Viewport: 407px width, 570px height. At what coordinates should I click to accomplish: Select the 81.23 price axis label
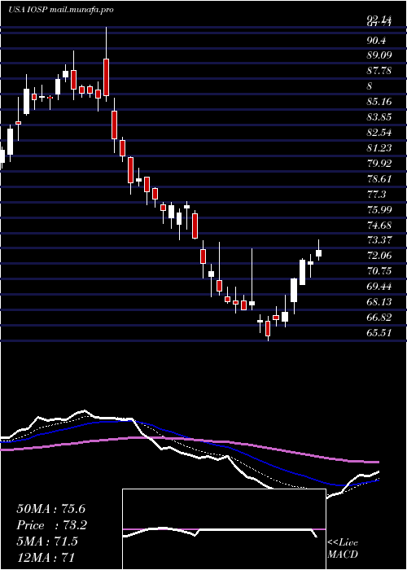pos(380,147)
